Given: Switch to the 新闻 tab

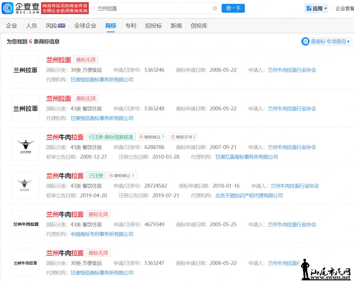Looking at the screenshot, I should click(176, 26).
